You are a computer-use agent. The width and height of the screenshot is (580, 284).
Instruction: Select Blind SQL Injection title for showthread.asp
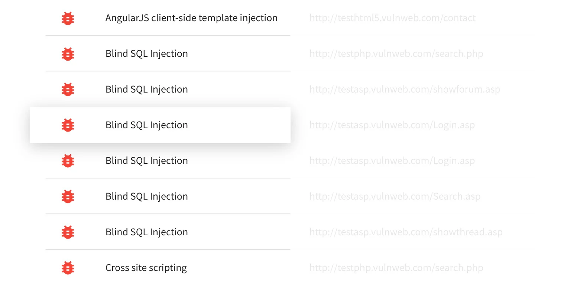(147, 232)
